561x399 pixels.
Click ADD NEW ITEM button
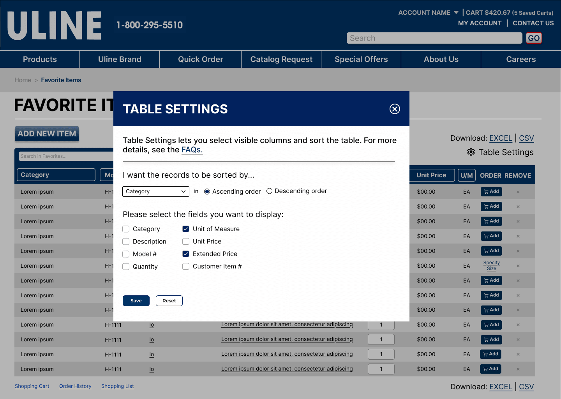tap(47, 134)
